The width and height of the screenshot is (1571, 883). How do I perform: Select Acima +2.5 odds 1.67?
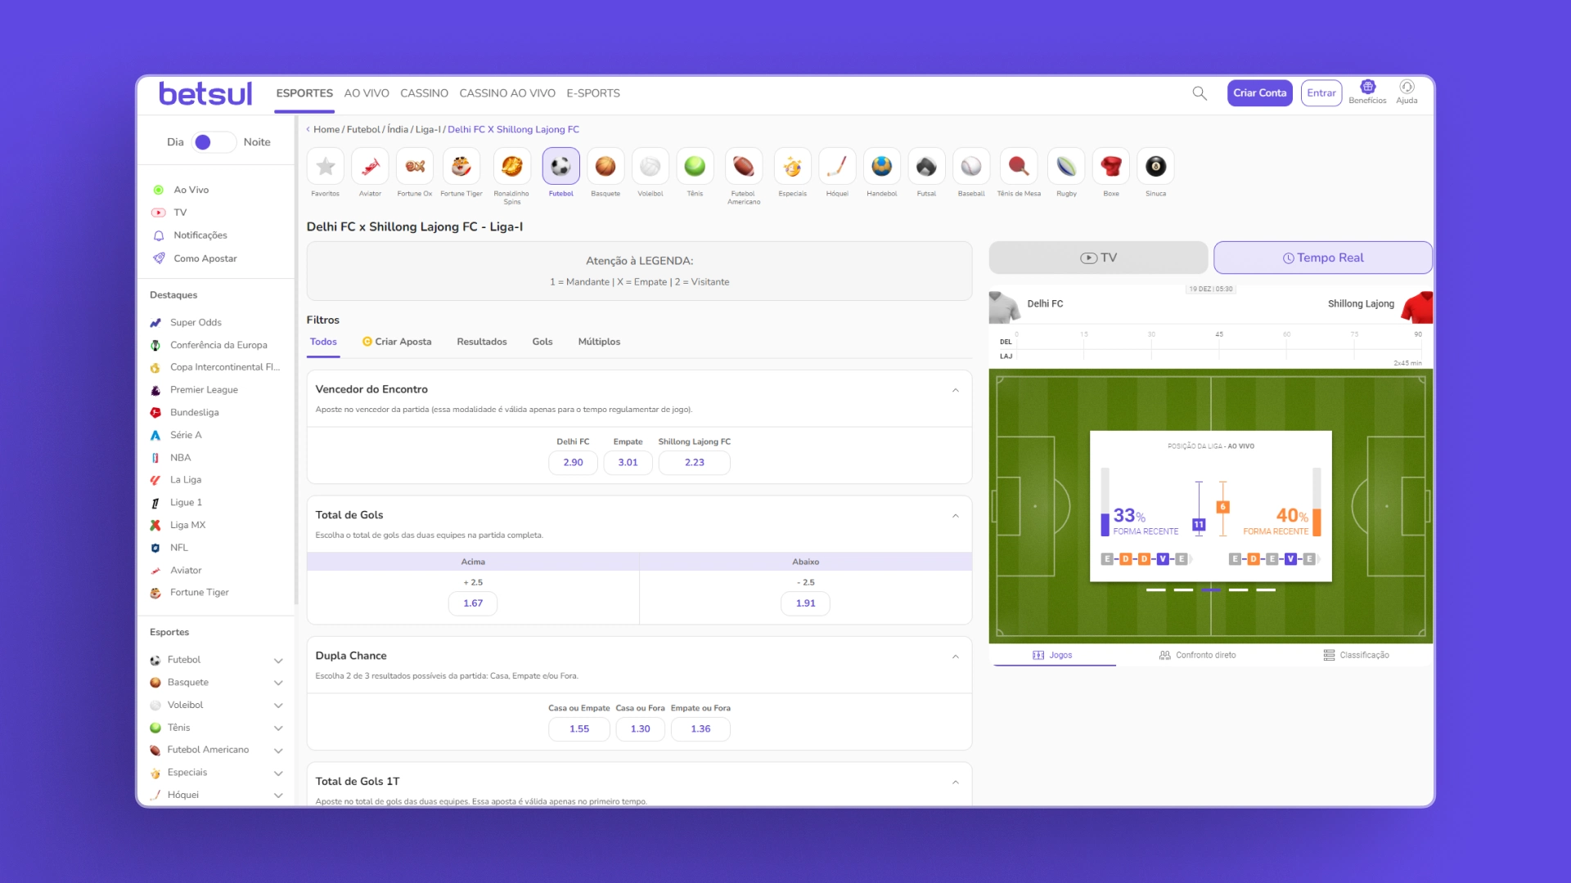coord(473,603)
